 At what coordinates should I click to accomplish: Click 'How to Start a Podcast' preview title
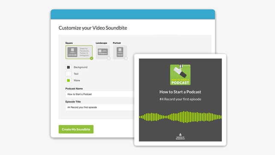(180, 92)
